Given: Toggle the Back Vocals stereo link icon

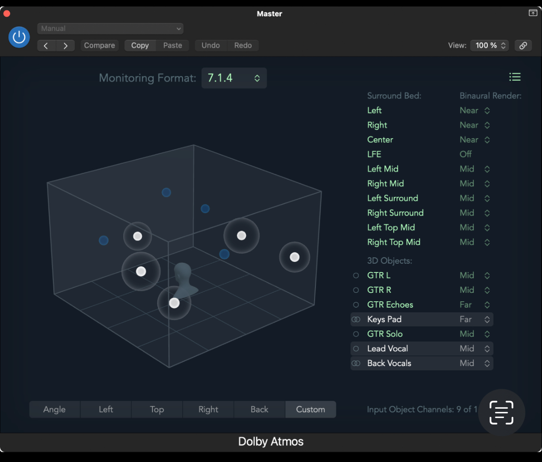Looking at the screenshot, I should coord(356,363).
